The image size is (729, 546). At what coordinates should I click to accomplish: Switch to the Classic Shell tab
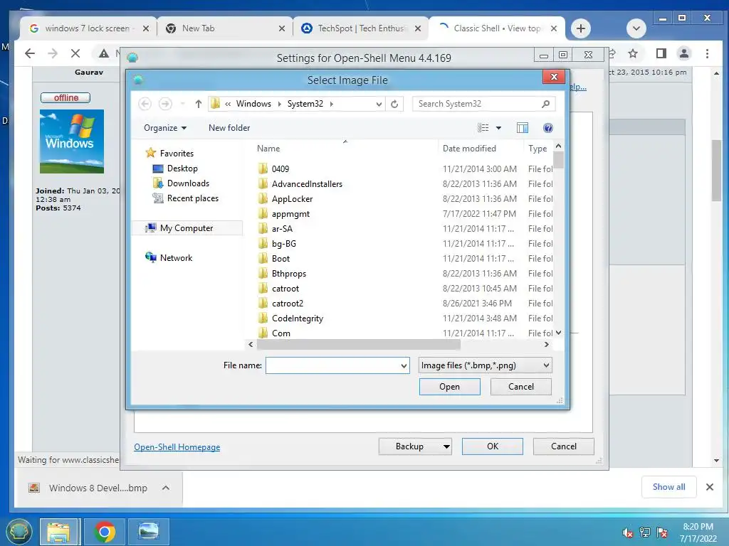[x=496, y=28]
